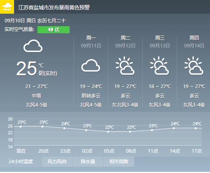
Task: Switch to the 24小时温度 tab
Action: click(21, 161)
